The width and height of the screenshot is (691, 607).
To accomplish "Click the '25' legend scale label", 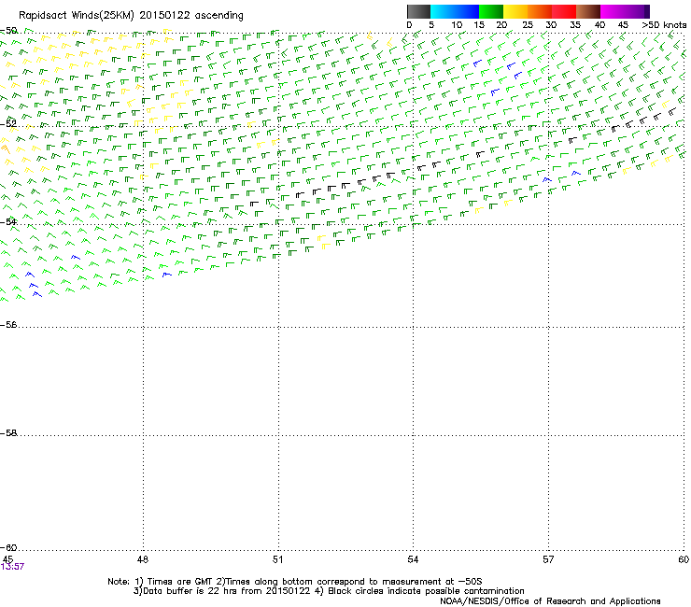I will [528, 25].
